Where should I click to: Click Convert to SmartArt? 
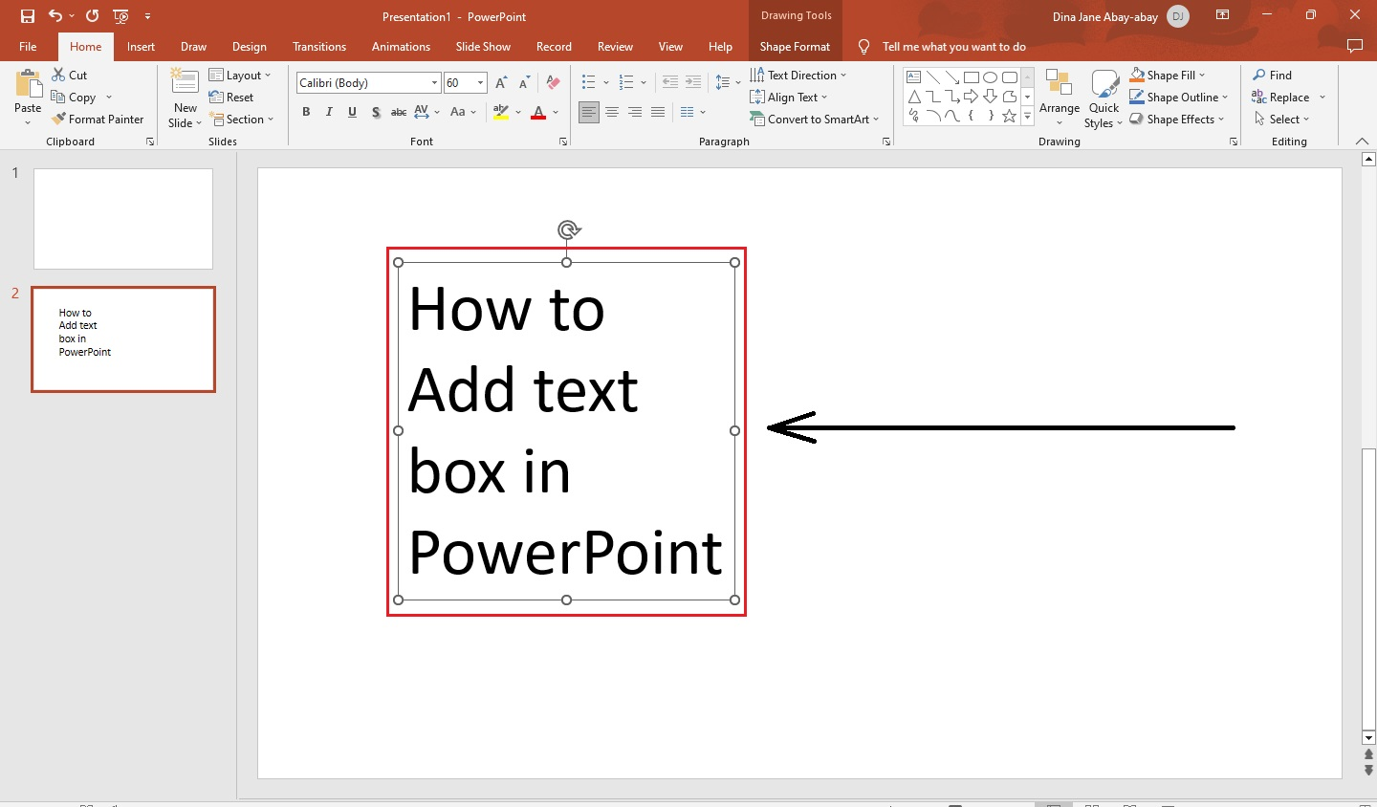815,119
